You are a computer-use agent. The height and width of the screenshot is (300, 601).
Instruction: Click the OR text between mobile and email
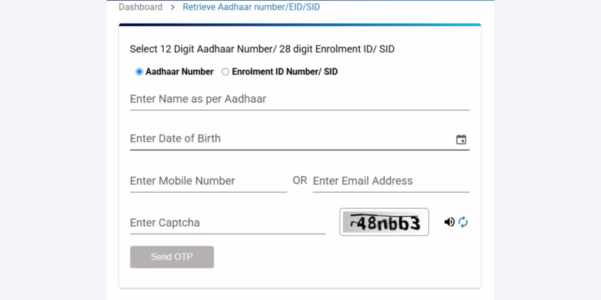[300, 180]
